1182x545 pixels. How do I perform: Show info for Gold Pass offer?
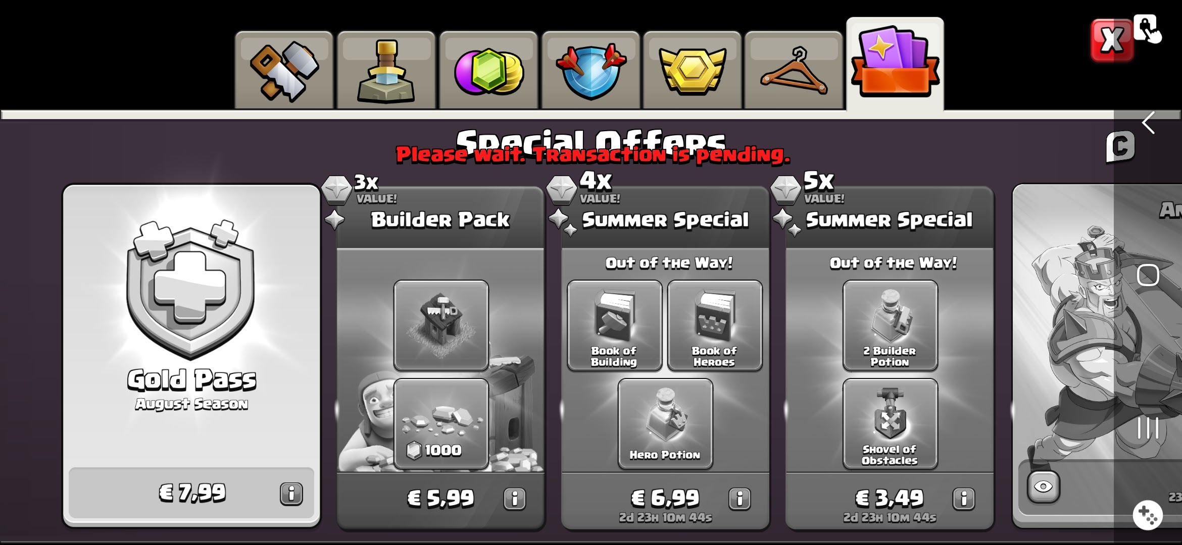tap(291, 494)
